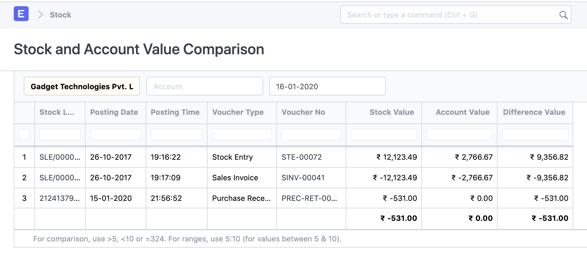Open the Gadget Technologies company filter
Image resolution: width=587 pixels, height=257 pixels.
point(82,86)
